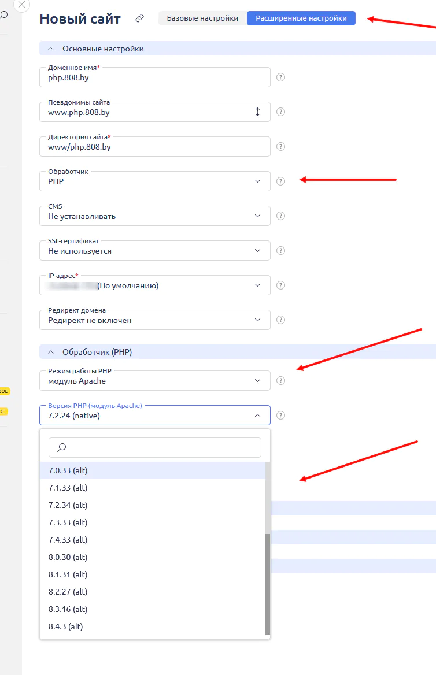Select PHP version 8.0.30 (alt)
436x675 pixels.
click(153, 557)
